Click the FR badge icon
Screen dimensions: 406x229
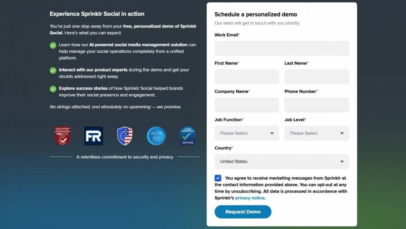click(x=93, y=136)
